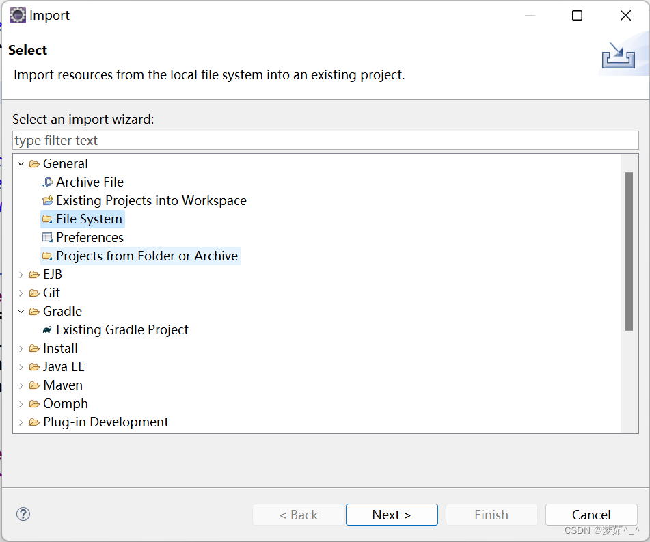The height and width of the screenshot is (542, 650).
Task: Collapse the Gradle category
Action: point(21,312)
